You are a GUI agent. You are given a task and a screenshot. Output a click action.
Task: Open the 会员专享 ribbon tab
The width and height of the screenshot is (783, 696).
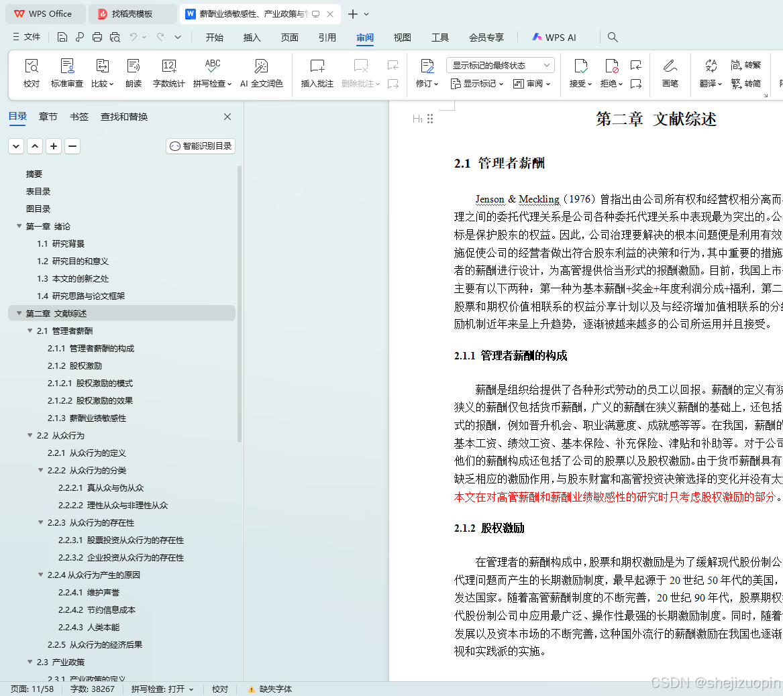point(486,38)
